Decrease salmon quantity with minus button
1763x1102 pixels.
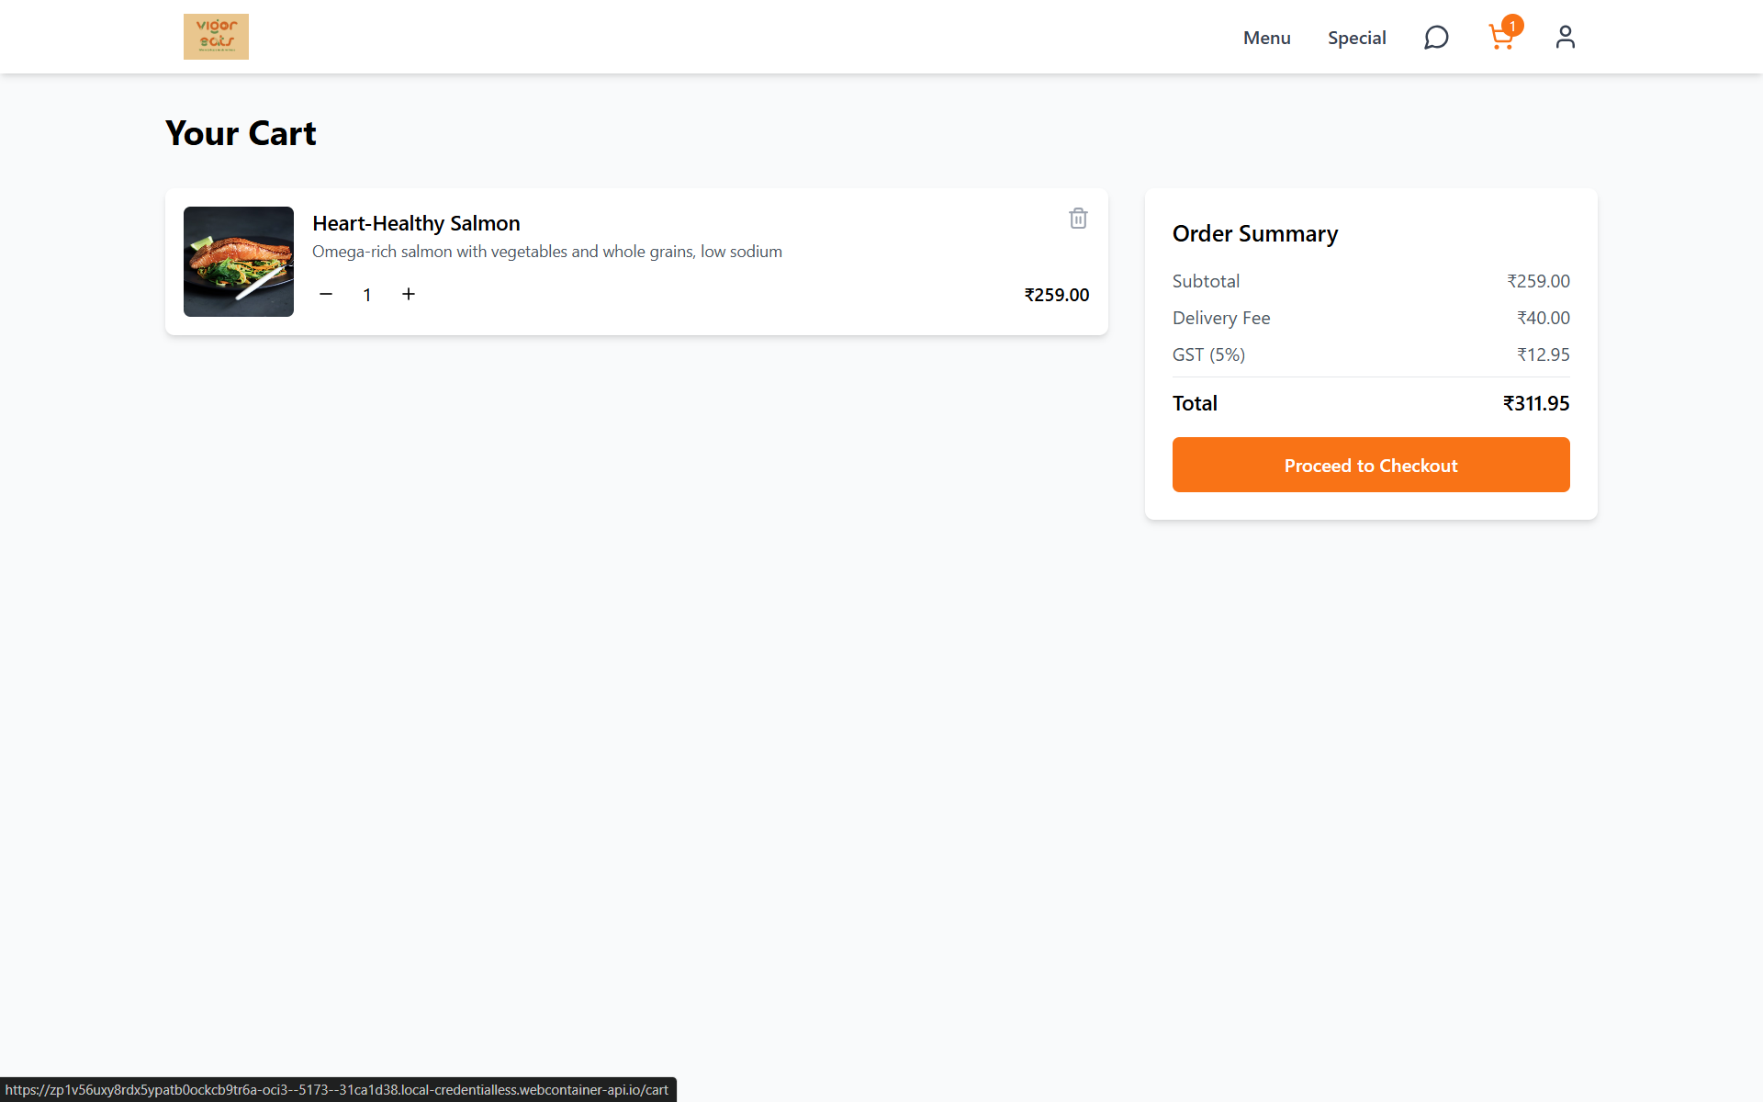click(326, 294)
